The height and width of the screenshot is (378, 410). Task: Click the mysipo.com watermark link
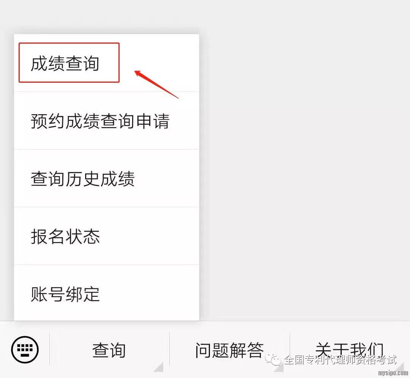393,373
